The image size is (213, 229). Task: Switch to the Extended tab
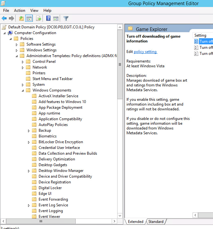click(135, 222)
